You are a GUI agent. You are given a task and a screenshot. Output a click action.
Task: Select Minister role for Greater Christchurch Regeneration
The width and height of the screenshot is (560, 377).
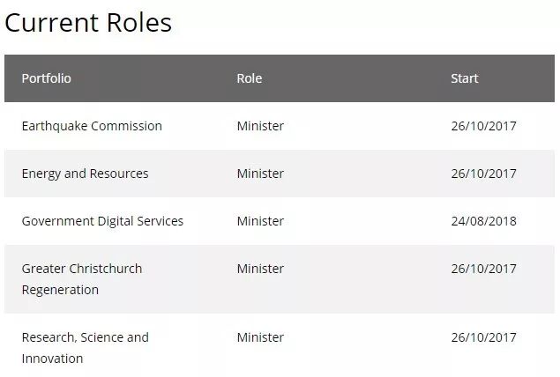(260, 269)
